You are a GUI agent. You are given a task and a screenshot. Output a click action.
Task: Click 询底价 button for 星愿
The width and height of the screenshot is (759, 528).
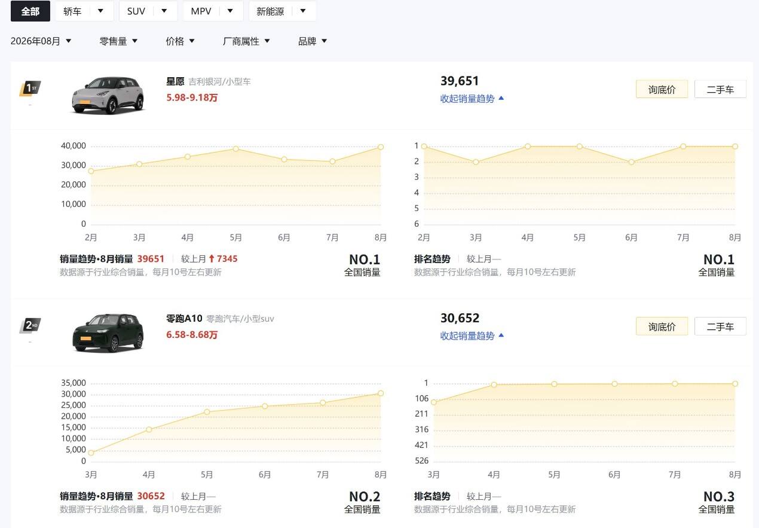662,89
